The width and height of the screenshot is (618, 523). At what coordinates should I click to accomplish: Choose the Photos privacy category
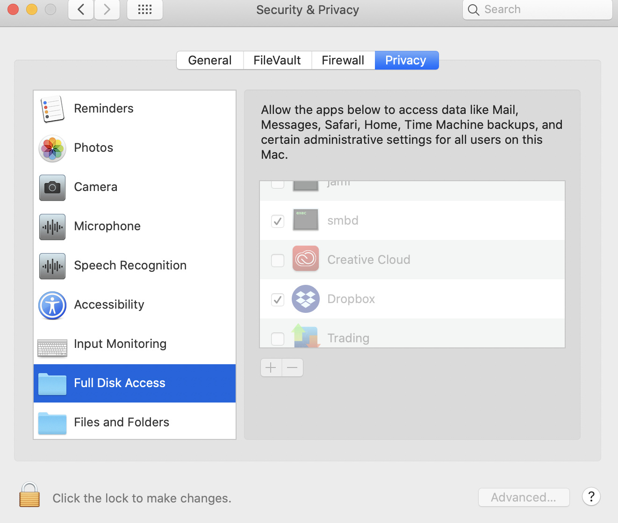93,148
